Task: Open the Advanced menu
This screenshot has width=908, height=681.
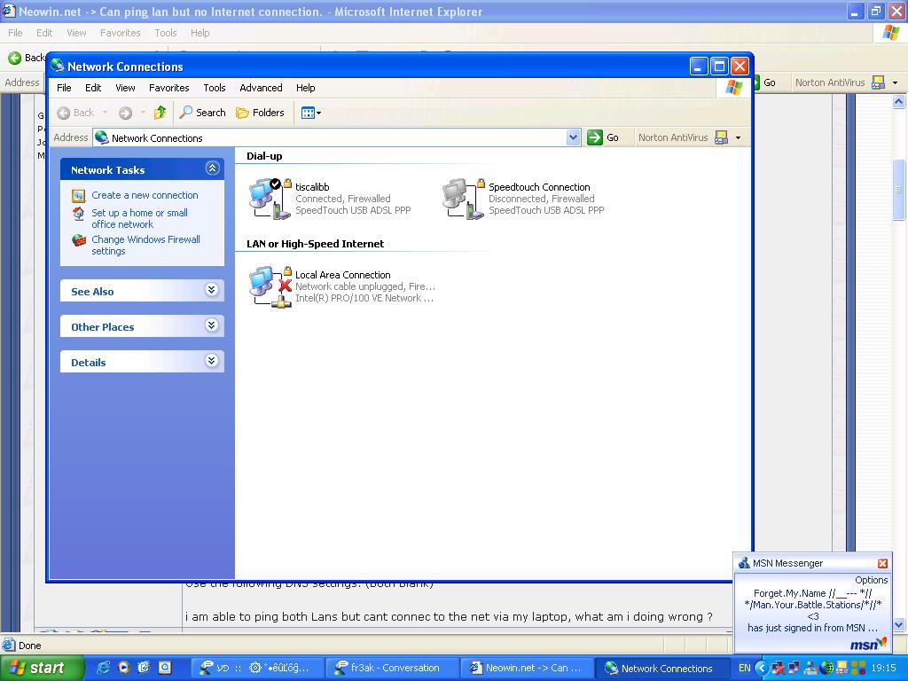Action: click(x=261, y=88)
